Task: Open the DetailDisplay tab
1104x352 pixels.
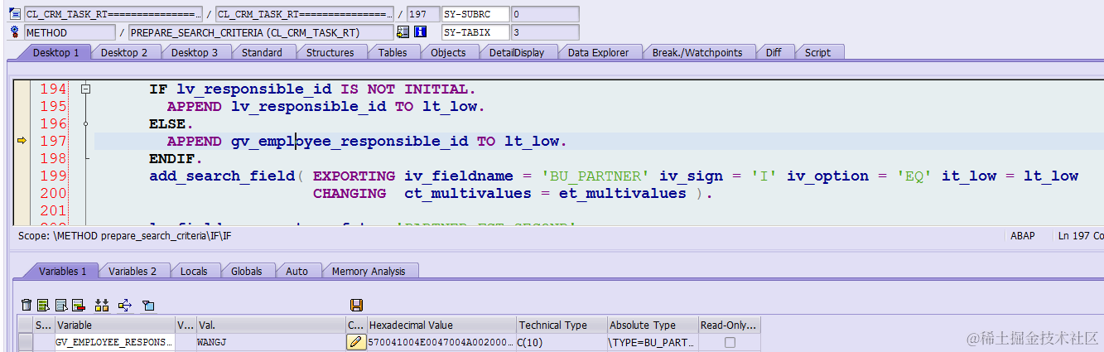Action: (517, 52)
